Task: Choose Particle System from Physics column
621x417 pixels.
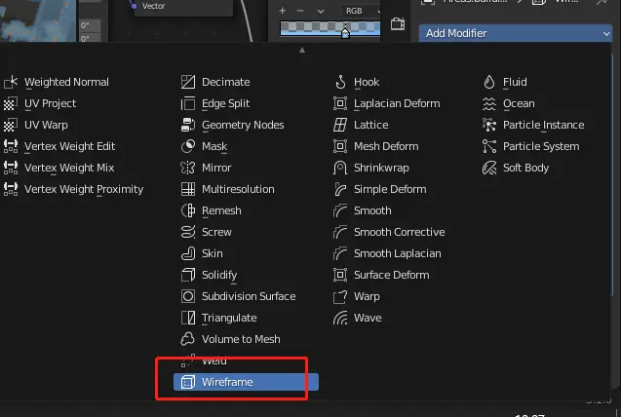Action: (541, 146)
